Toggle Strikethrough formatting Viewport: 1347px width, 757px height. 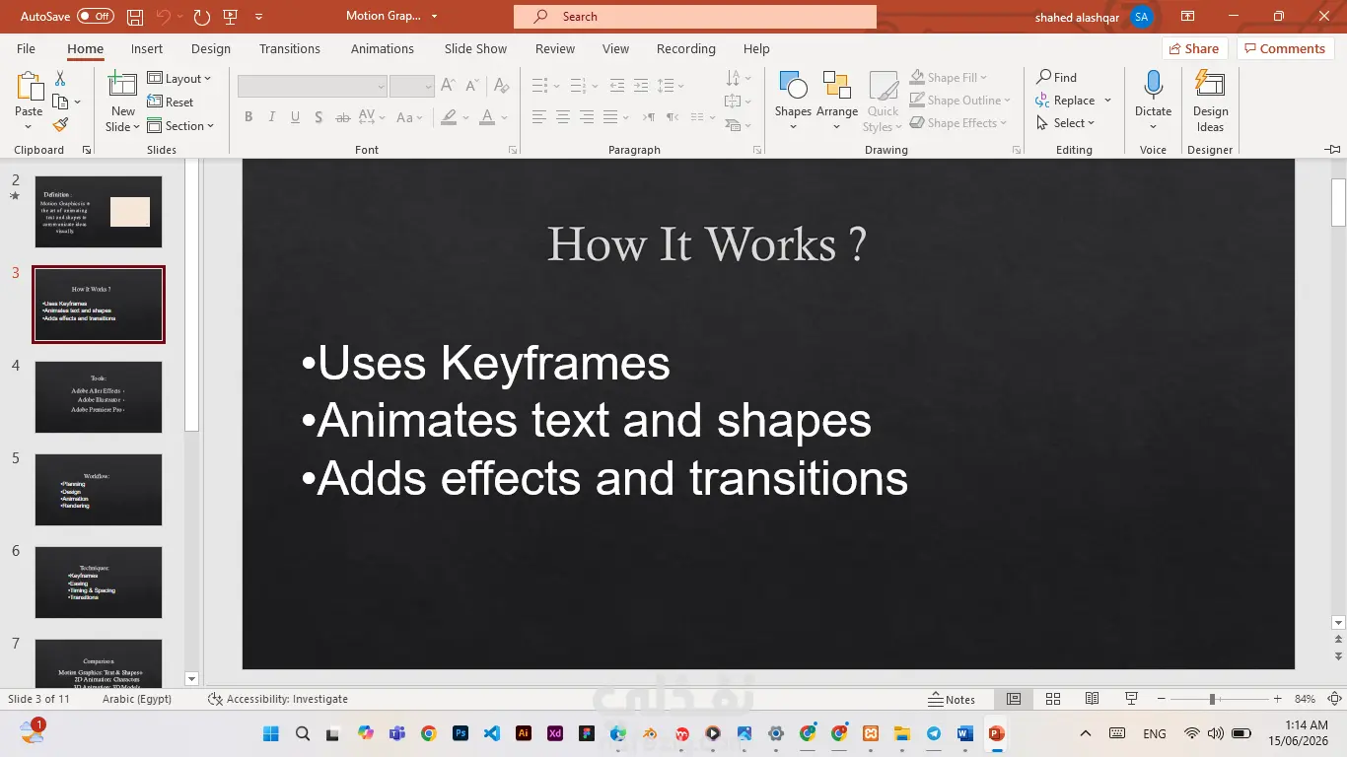pyautogui.click(x=342, y=117)
